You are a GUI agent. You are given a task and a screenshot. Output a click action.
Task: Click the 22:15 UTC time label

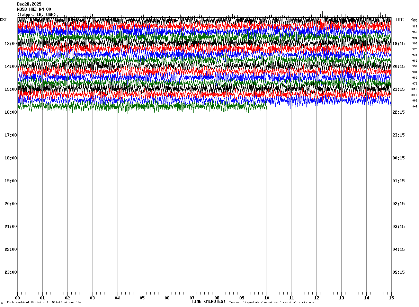click(x=399, y=112)
